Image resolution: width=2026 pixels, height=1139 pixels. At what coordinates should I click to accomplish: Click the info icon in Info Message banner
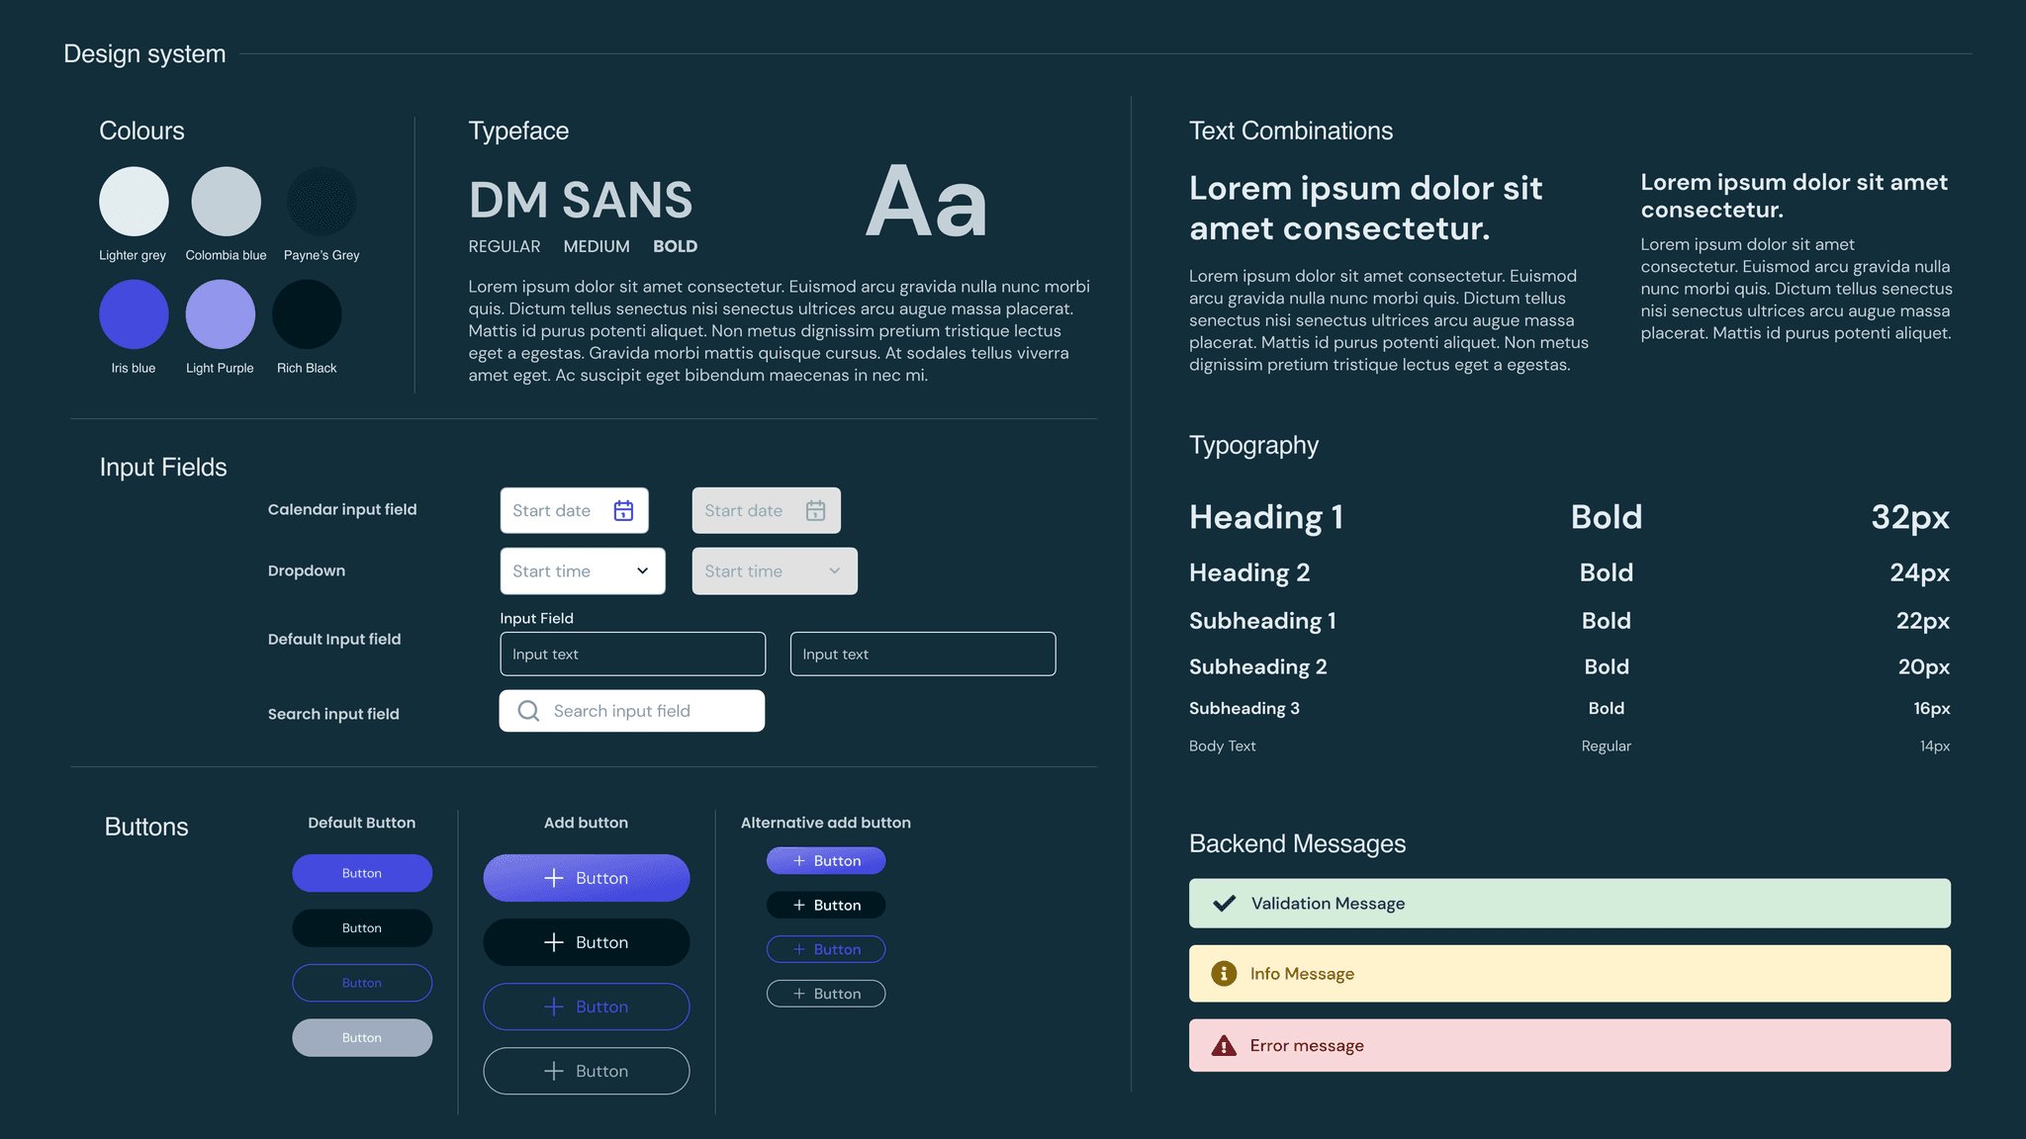point(1223,974)
